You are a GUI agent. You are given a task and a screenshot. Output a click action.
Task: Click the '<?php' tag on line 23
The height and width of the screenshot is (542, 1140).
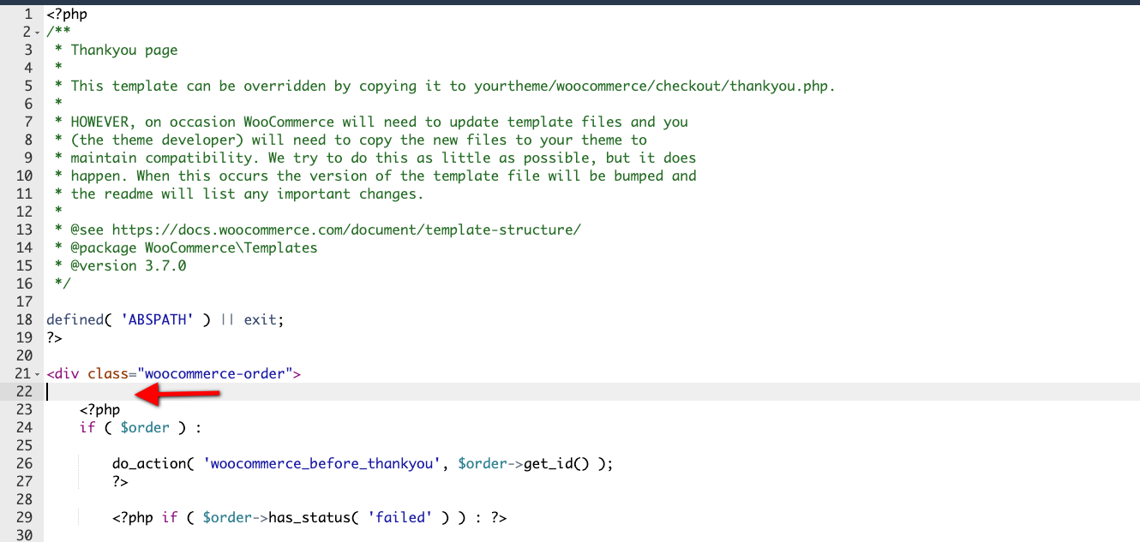pos(100,409)
